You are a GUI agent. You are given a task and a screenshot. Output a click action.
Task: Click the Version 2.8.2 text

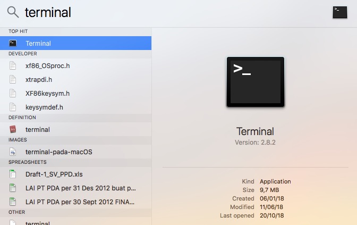[255, 143]
